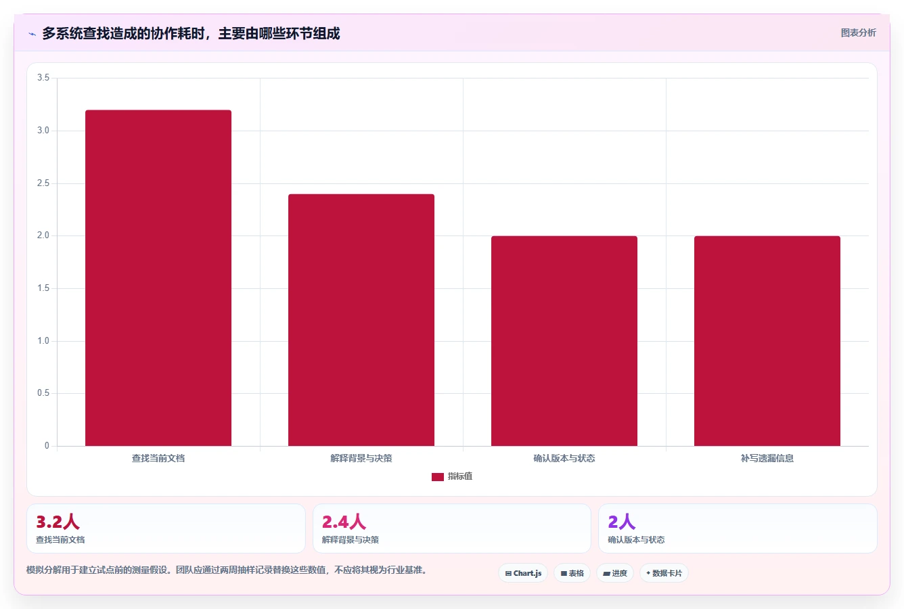Image resolution: width=904 pixels, height=609 pixels.
Task: Open the 2.4人 data card
Action: [x=452, y=528]
